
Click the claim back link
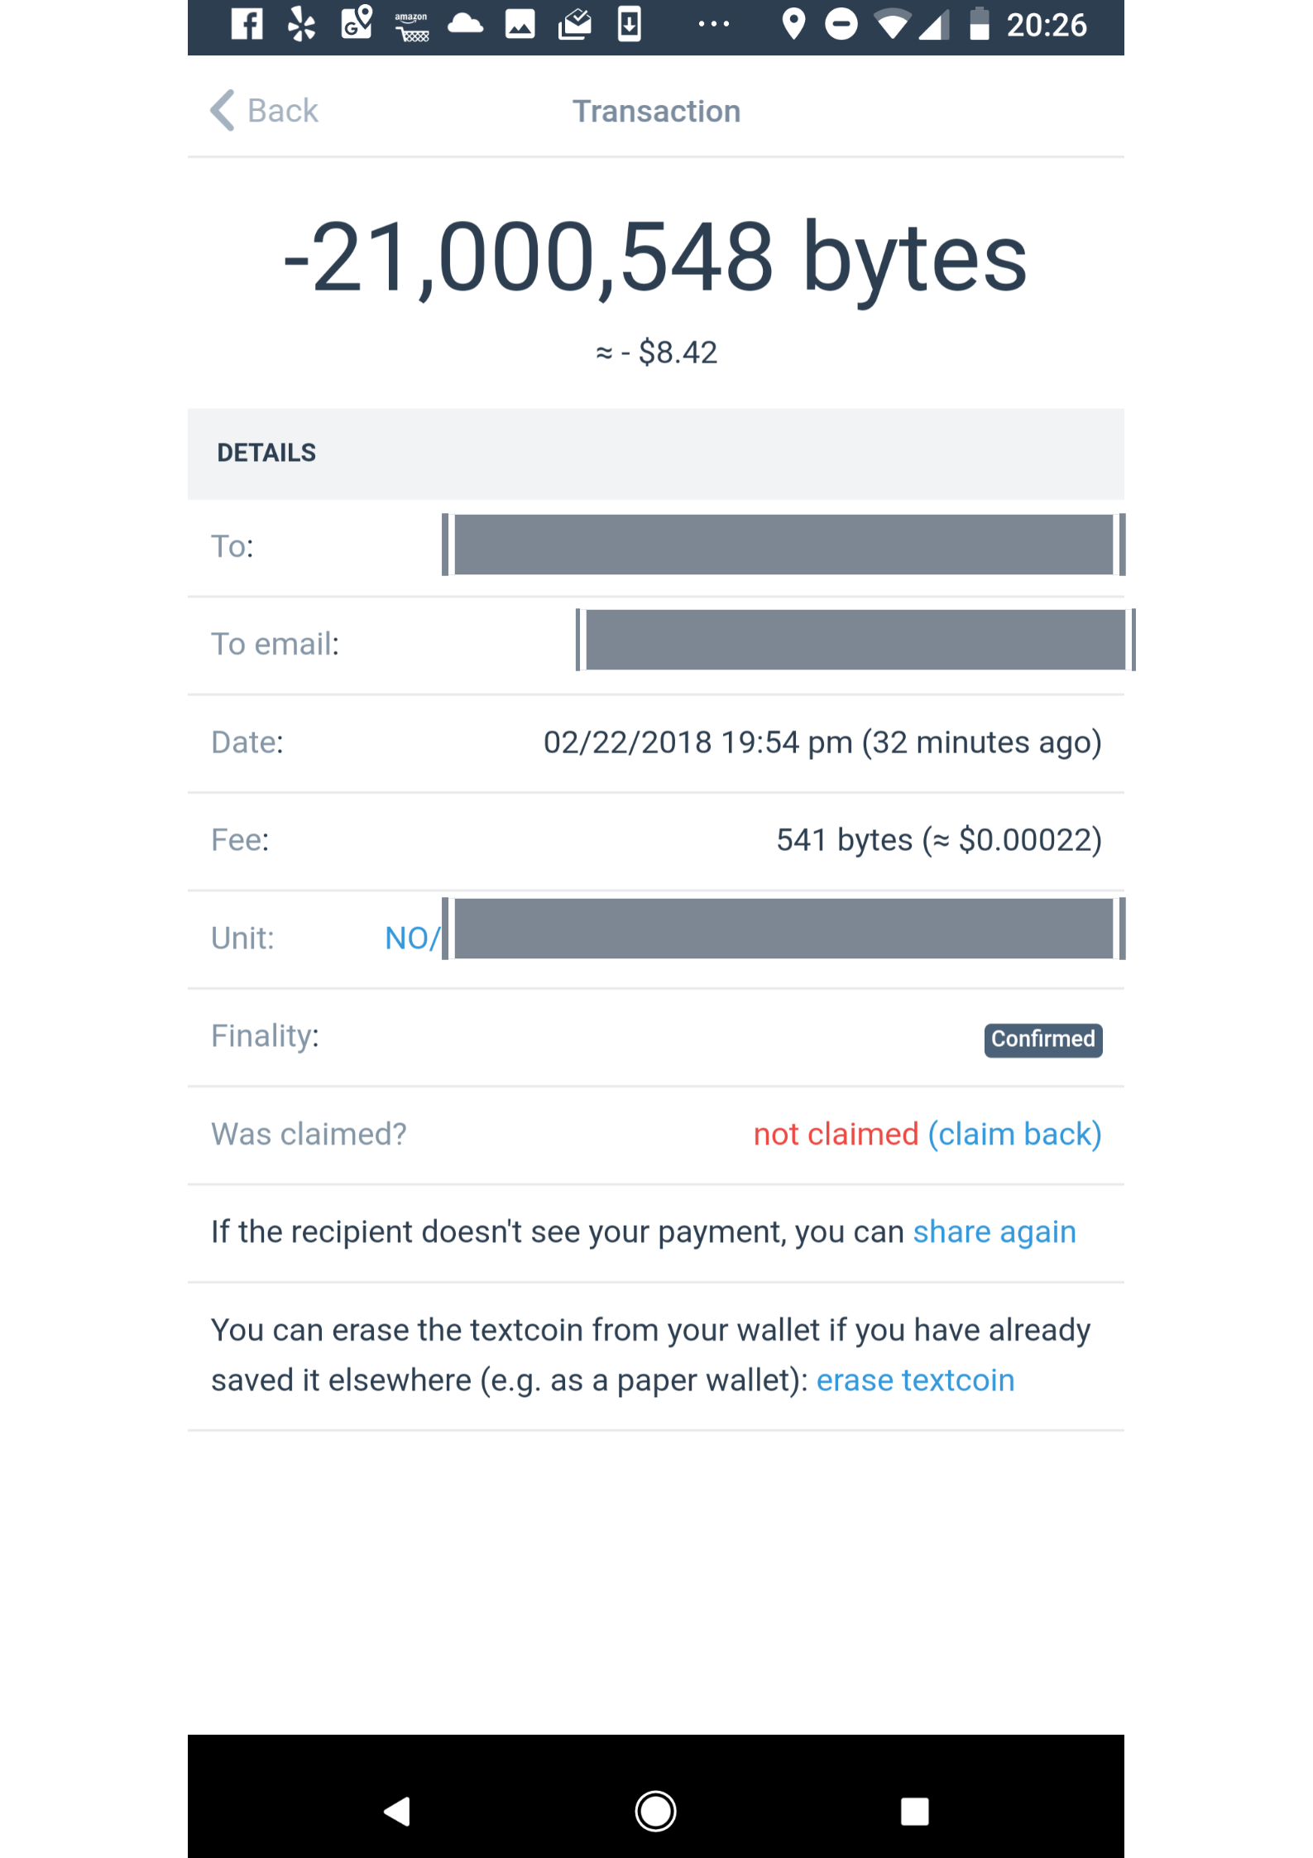point(1014,1134)
